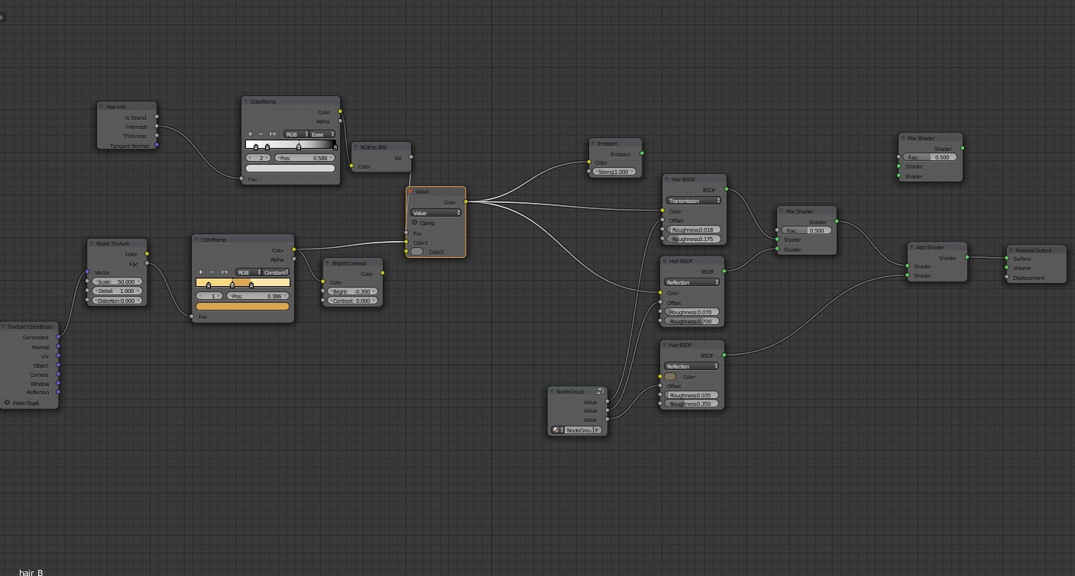Viewport: 1075px width, 576px height.
Task: Flip the Ease ColorRamp with the arrows icon
Action: pyautogui.click(x=273, y=134)
